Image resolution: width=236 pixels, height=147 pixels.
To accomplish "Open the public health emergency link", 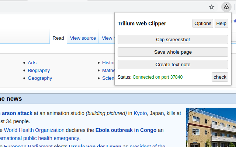I will 39,138.
